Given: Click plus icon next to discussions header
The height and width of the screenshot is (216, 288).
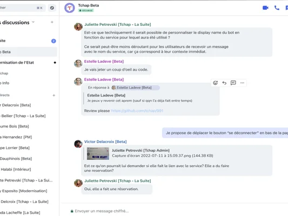Looking at the screenshot, I should [52, 22].
